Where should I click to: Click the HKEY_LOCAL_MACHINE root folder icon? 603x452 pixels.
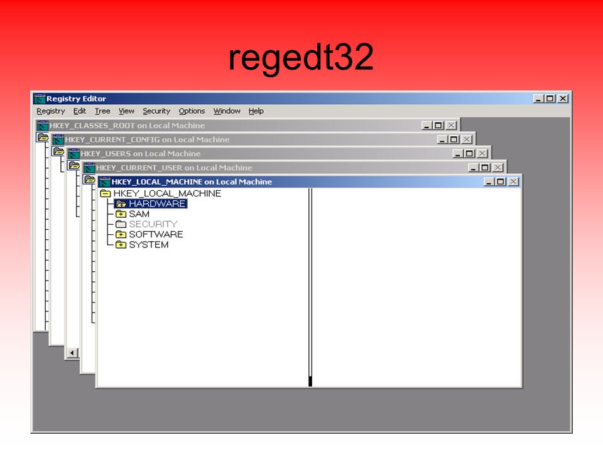106,193
